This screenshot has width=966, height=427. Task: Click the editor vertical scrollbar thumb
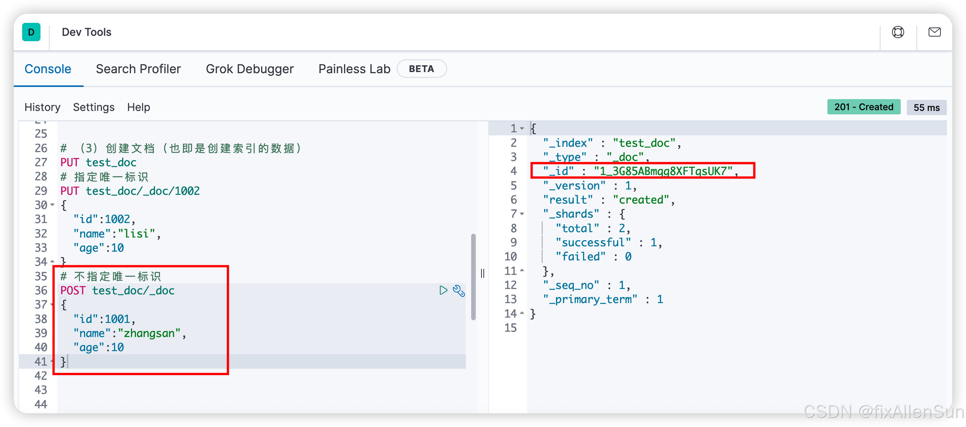point(473,276)
